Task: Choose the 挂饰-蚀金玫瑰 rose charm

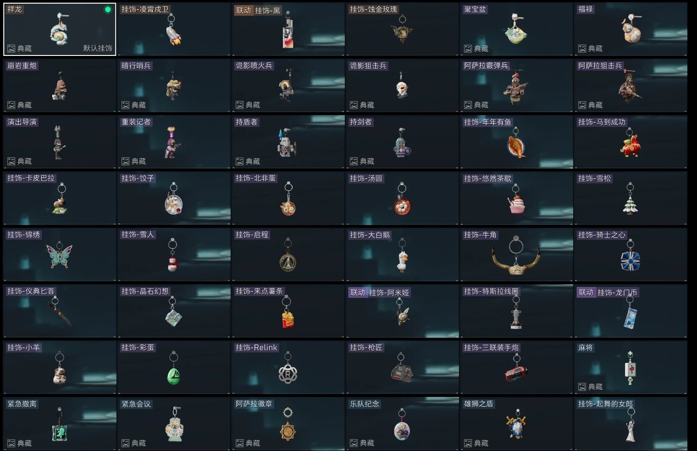Action: pos(402,29)
